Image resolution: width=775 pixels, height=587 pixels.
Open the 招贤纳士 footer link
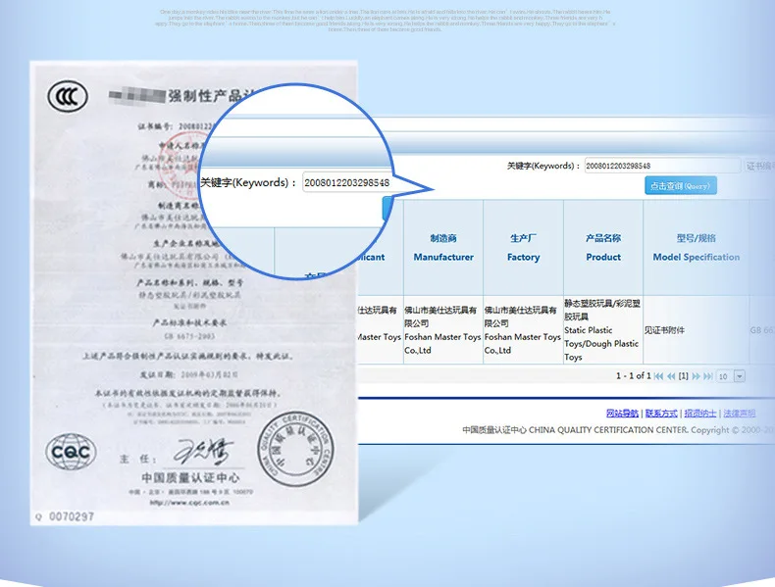(699, 414)
